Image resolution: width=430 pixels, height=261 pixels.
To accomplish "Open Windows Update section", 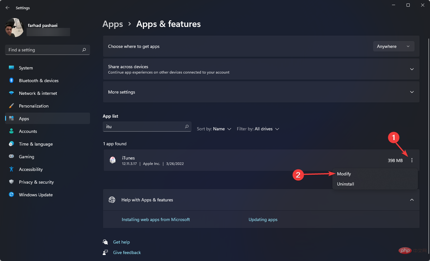I will click(x=36, y=195).
